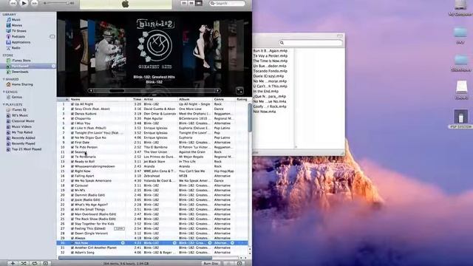This screenshot has height=266, width=473.
Task: Uncheck the Carousel song checkbox
Action: [x=72, y=185]
